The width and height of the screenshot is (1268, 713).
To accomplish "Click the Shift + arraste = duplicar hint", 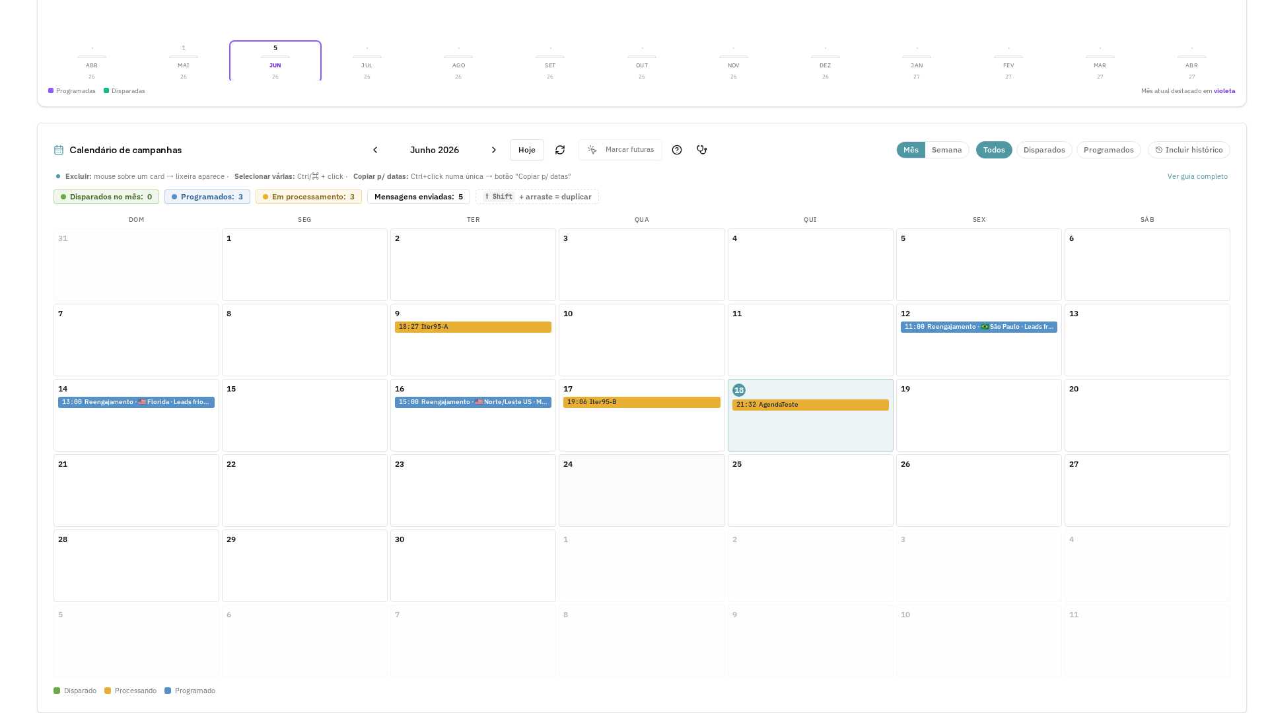I will click(537, 197).
